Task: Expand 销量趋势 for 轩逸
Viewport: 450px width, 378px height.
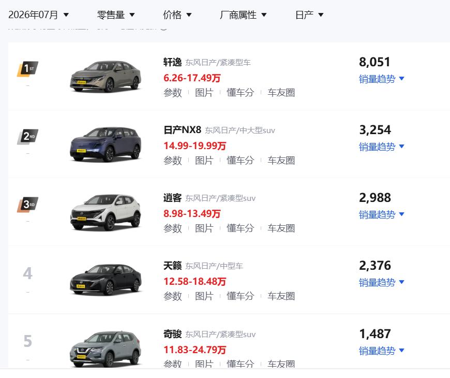Action: (381, 79)
